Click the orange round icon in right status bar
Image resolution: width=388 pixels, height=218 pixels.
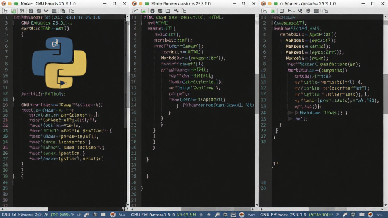pos(371,215)
